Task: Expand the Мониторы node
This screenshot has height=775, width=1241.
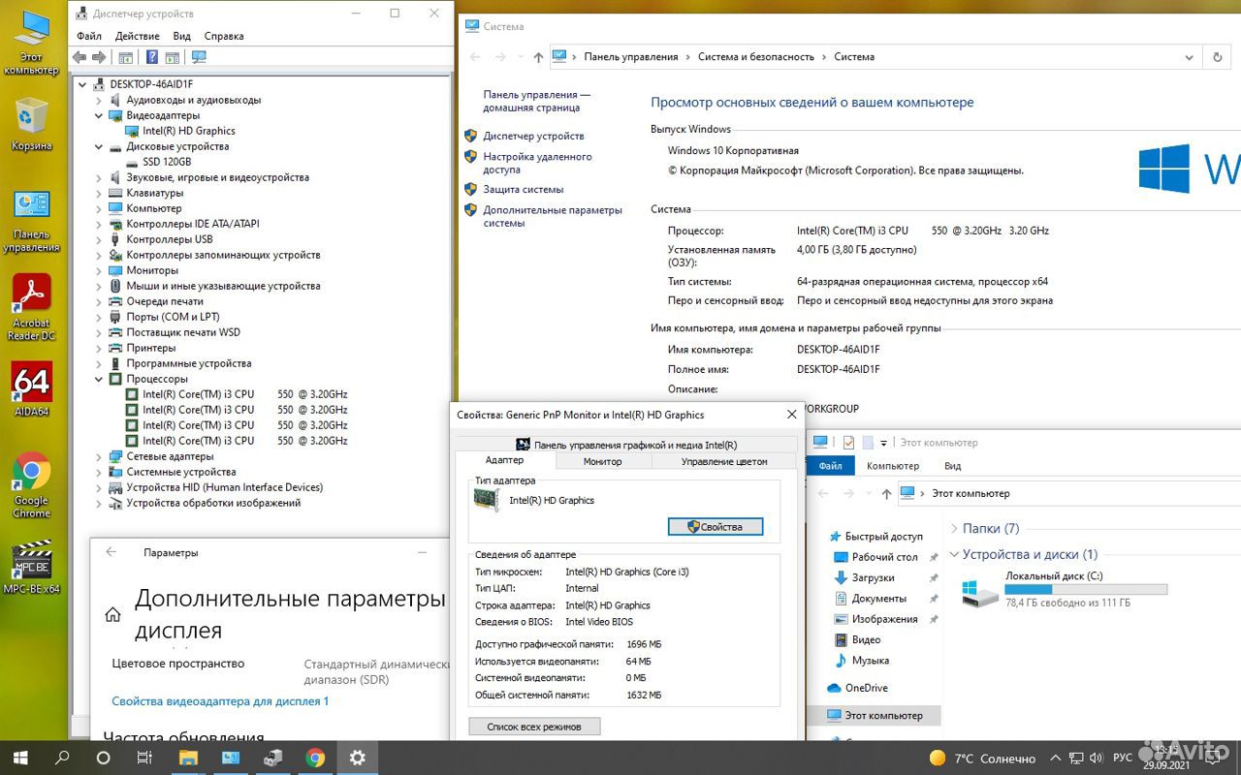Action: tap(99, 270)
